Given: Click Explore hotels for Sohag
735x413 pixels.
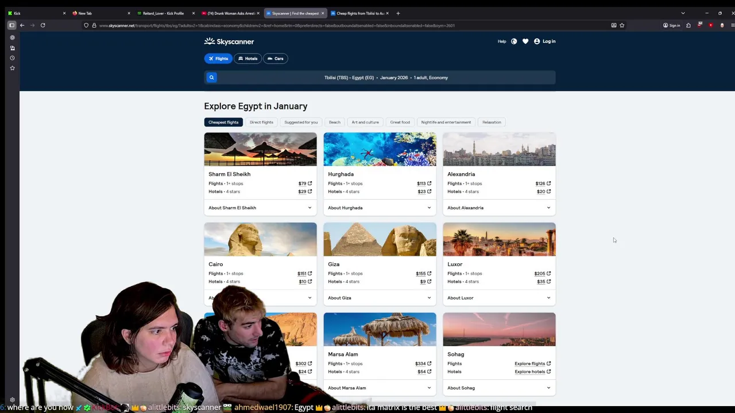Looking at the screenshot, I should (533, 372).
